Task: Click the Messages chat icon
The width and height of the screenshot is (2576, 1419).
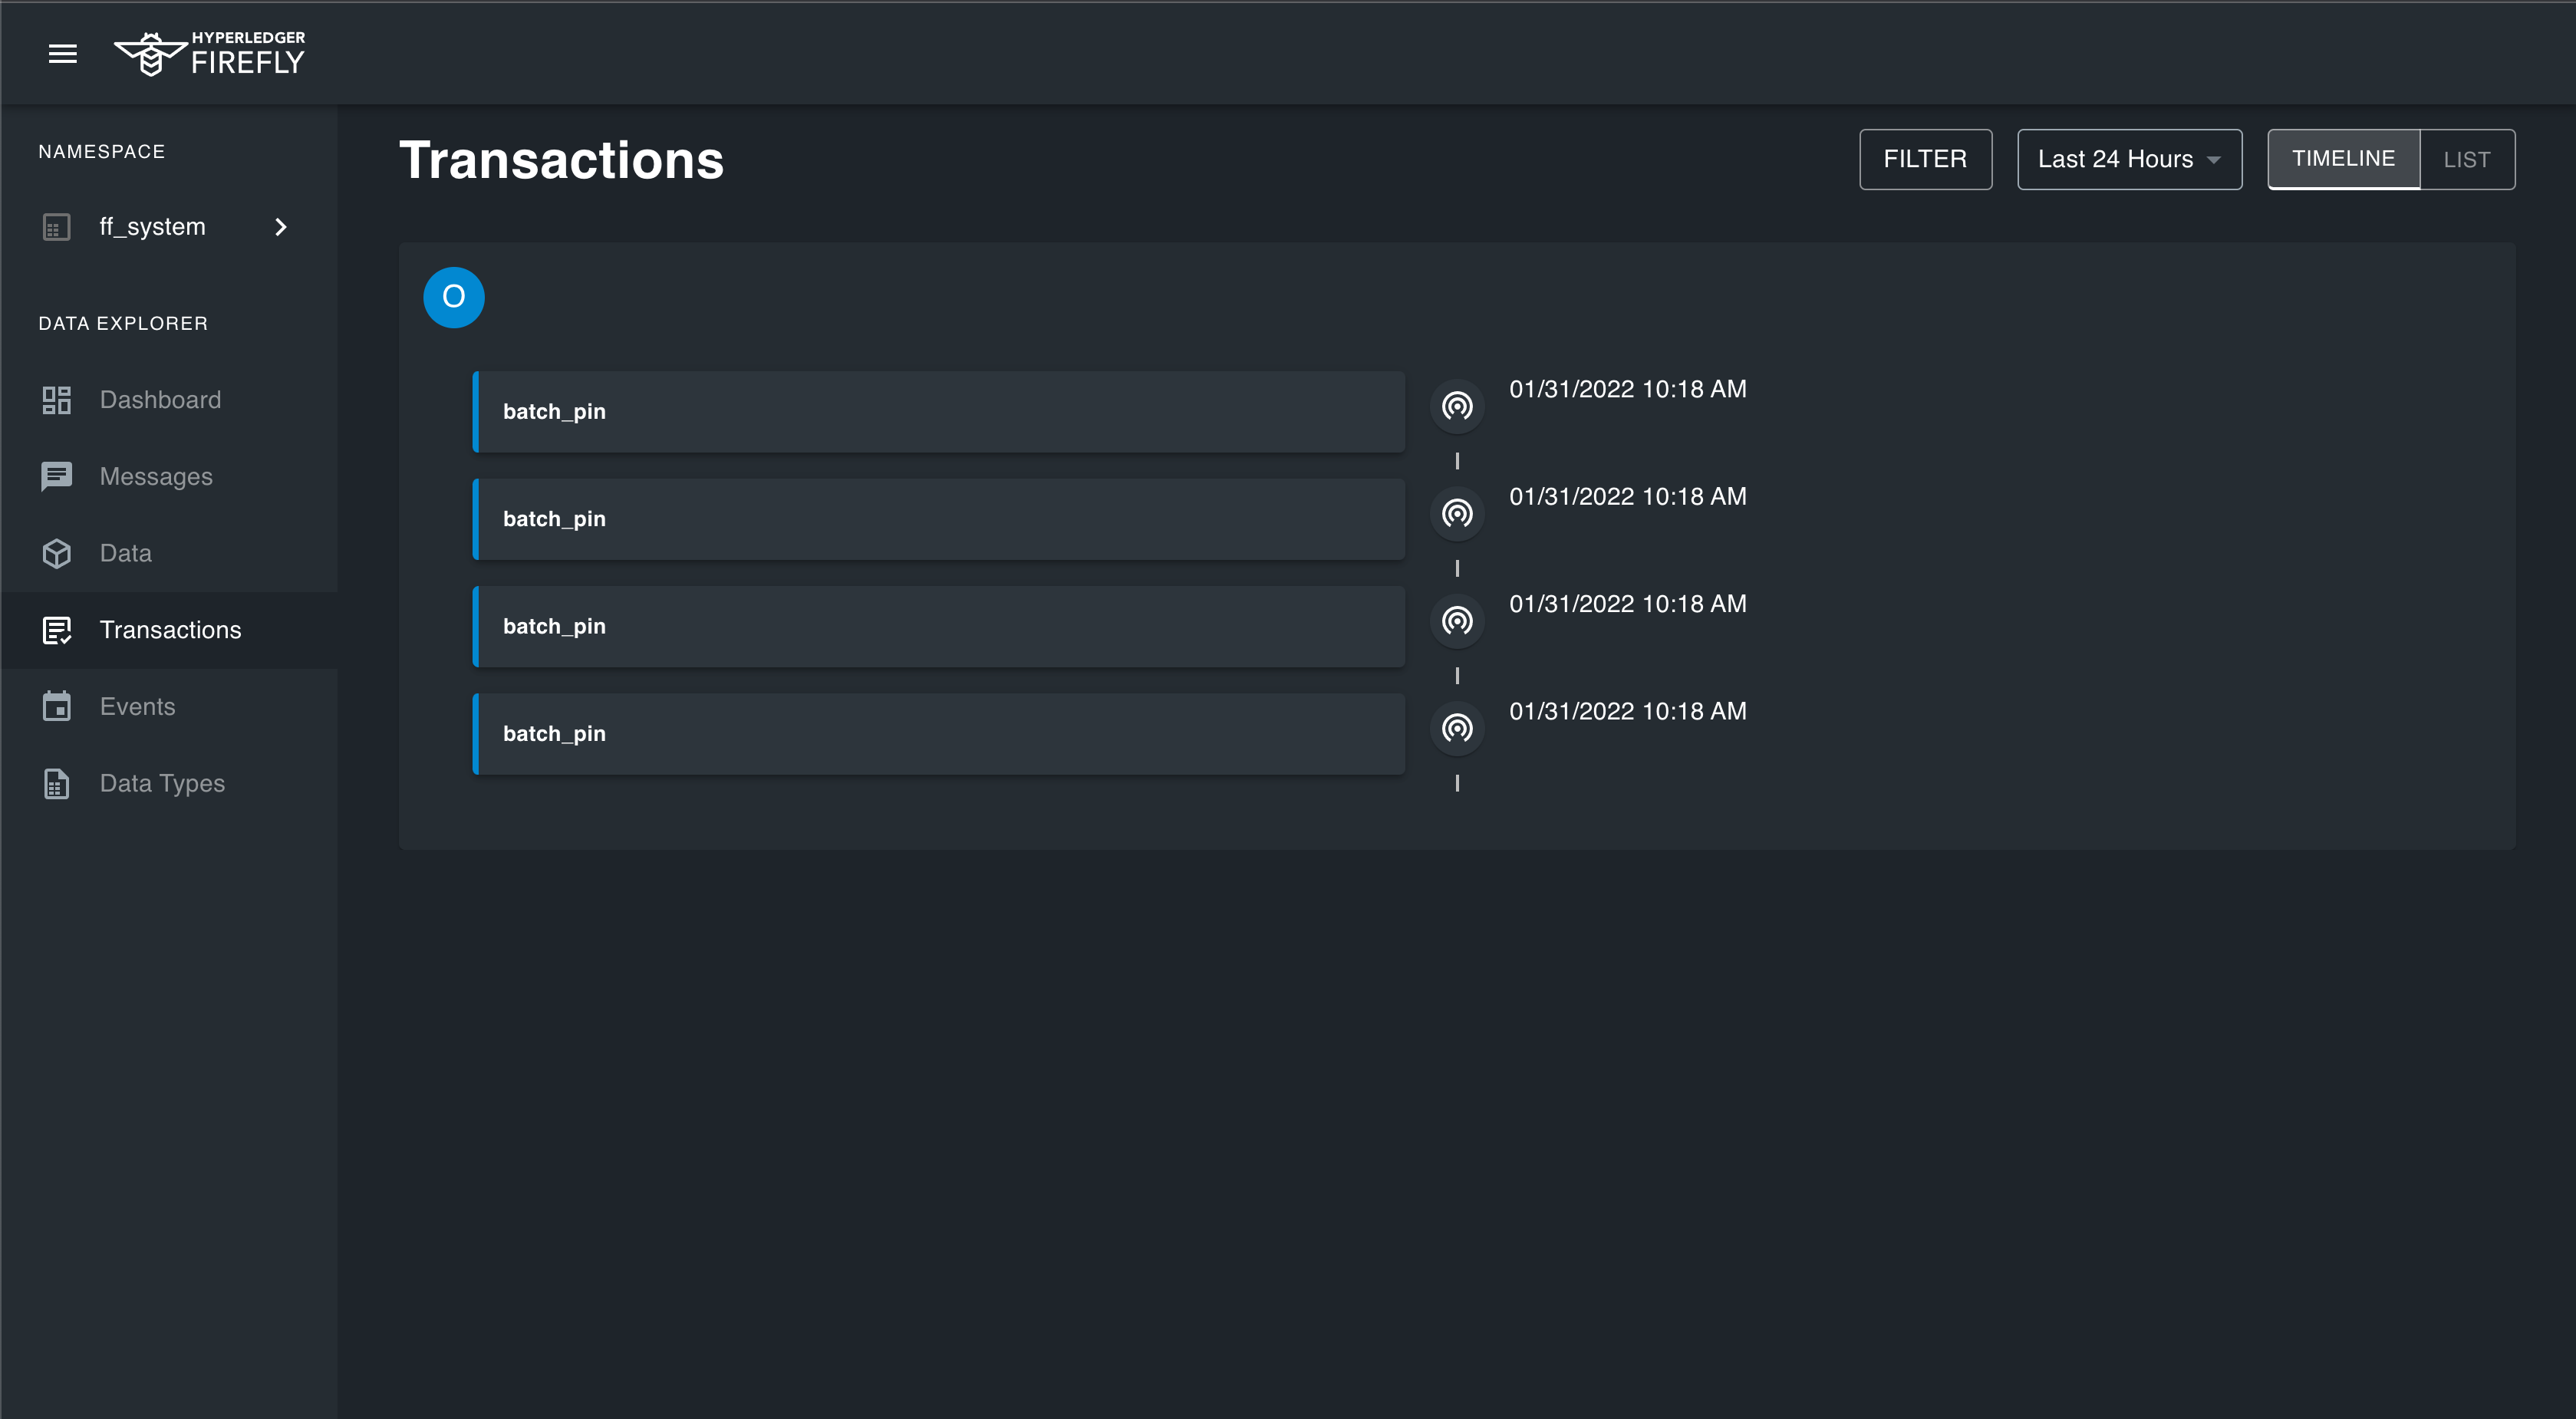Action: (x=57, y=476)
